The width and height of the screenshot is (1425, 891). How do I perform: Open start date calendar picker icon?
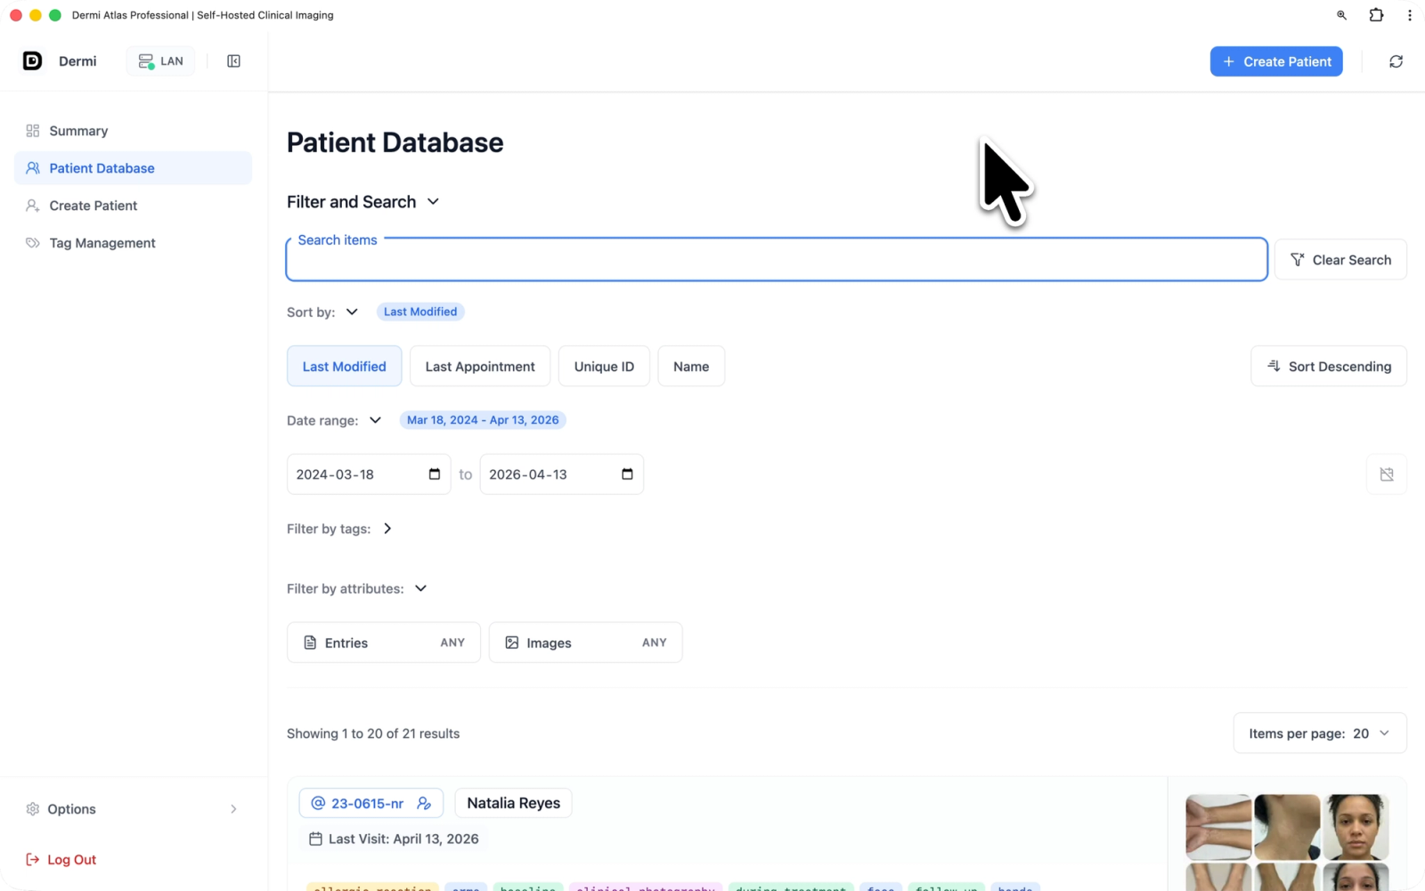point(435,474)
